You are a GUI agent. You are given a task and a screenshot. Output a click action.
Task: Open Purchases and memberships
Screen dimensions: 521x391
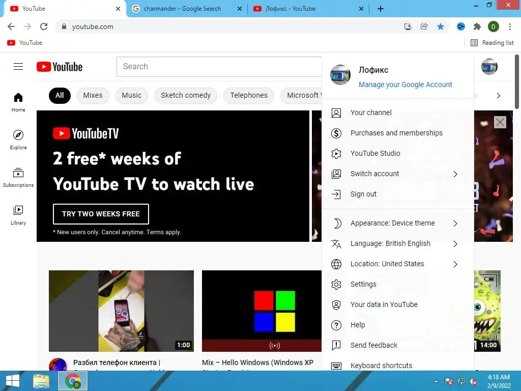pyautogui.click(x=397, y=133)
